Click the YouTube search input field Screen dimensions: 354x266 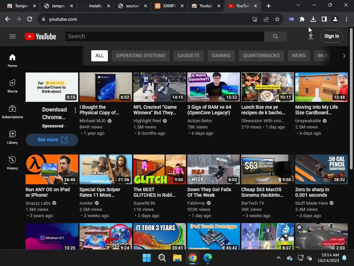click(165, 36)
